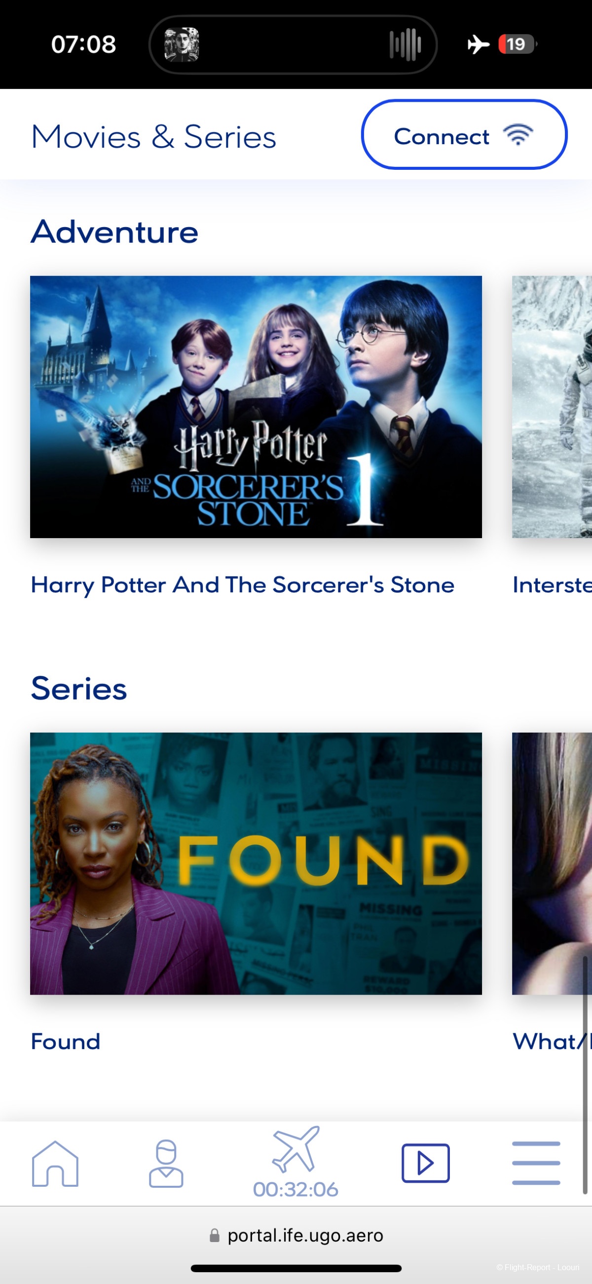This screenshot has width=592, height=1284.
Task: Tap the battery indicator showing 19
Action: click(517, 44)
